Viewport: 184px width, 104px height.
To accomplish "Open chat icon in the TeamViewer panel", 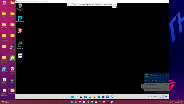I will coord(153,81).
